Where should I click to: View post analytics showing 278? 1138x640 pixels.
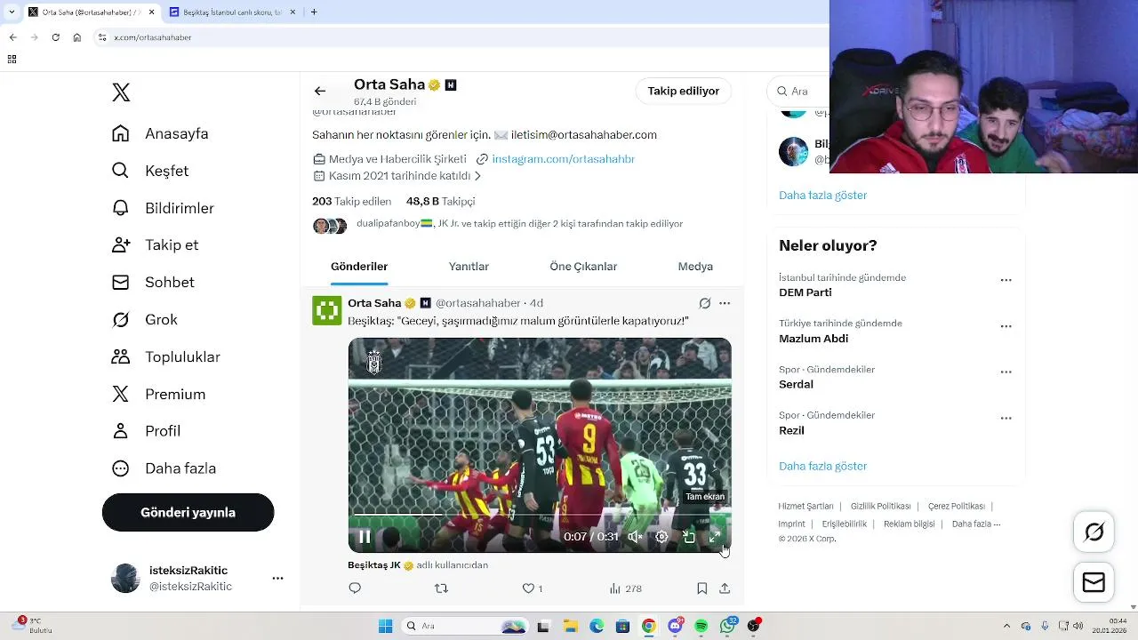coord(626,588)
